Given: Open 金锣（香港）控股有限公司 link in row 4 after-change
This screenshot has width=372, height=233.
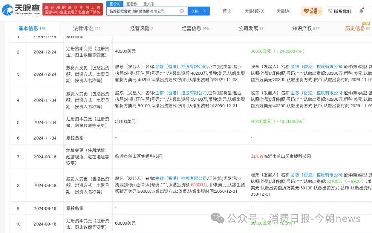Looking at the screenshot, I should (317, 93).
